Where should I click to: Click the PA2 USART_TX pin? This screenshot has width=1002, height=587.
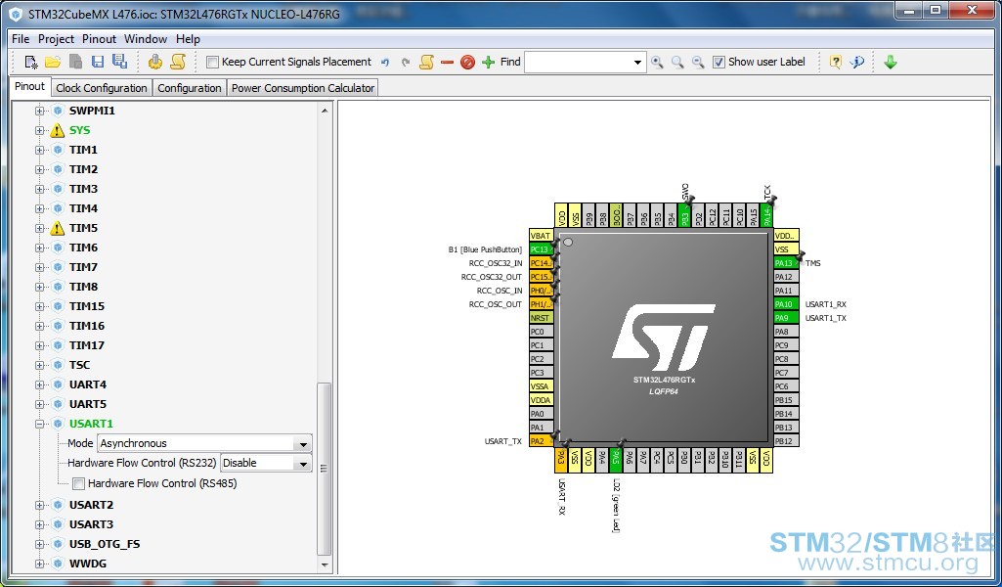[542, 441]
